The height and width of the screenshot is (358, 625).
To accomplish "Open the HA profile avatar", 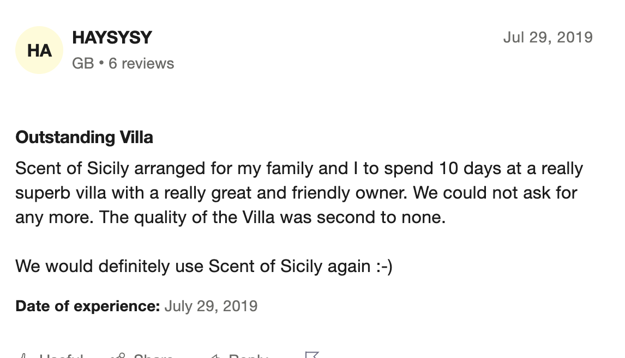I will coord(39,51).
